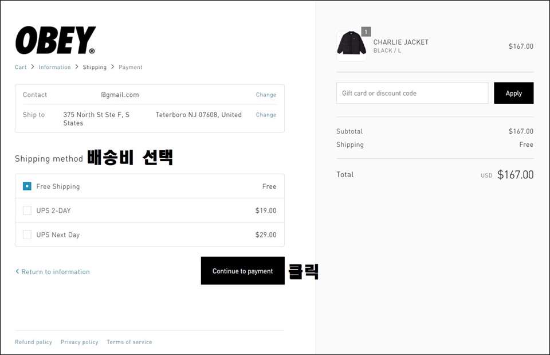The image size is (550, 355).
Task: Open the Terms of service
Action: pos(129,342)
